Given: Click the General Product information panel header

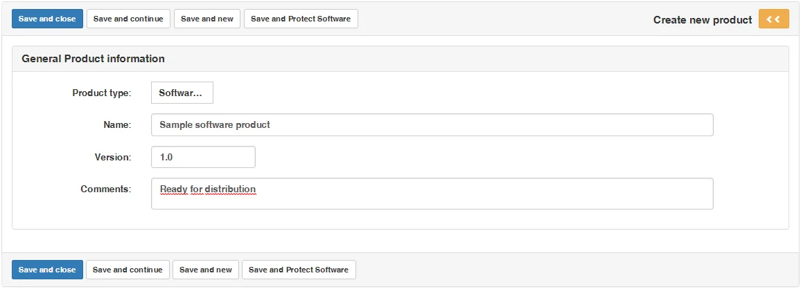Looking at the screenshot, I should pyautogui.click(x=94, y=59).
